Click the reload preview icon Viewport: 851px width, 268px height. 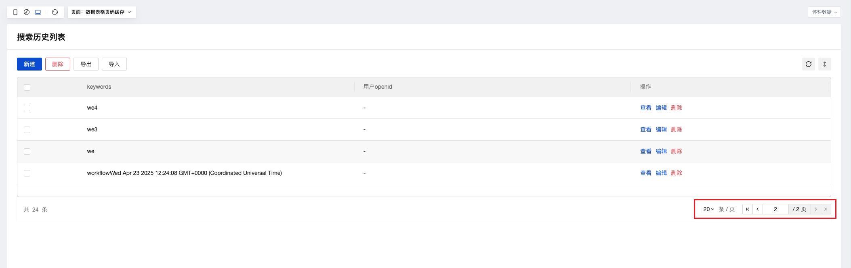tap(55, 12)
